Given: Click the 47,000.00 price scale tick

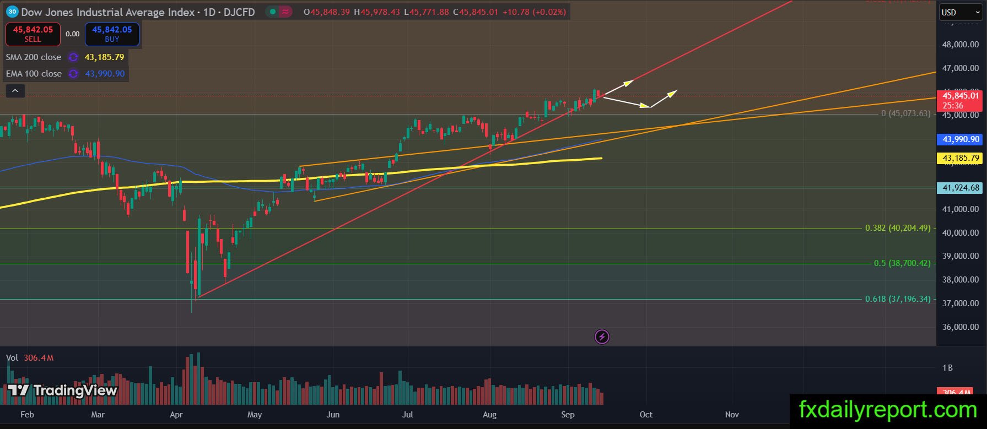Looking at the screenshot, I should (961, 68).
